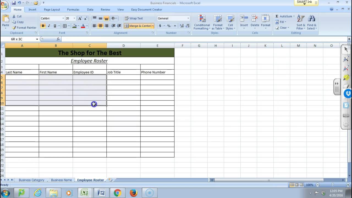This screenshot has height=198, width=352.
Task: Click the Paste clipboard icon
Action: pyautogui.click(x=5, y=19)
